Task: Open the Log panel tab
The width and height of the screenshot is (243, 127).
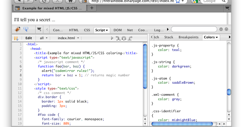Action: tap(159, 30)
